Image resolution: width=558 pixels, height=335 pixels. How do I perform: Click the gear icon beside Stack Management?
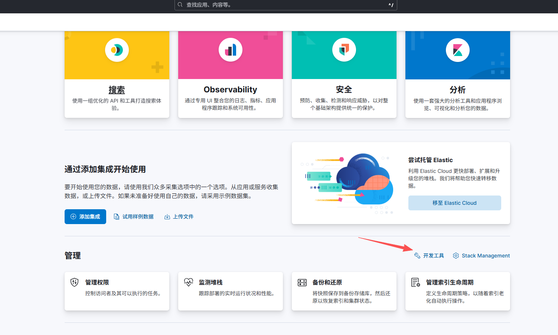(x=456, y=256)
